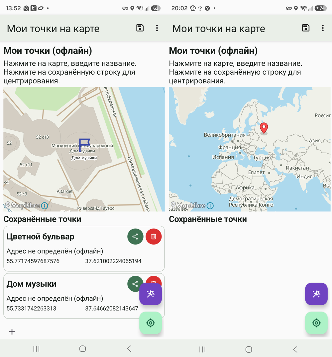The width and height of the screenshot is (332, 357).
Task: Tap home button on left screen
Action: [x=82, y=349]
